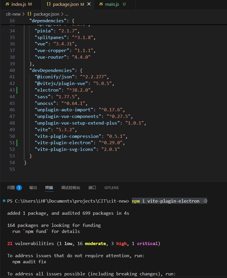The image size is (227, 278).
Task: Click the "vue-cropper" key on line 37
Action: click(52, 51)
